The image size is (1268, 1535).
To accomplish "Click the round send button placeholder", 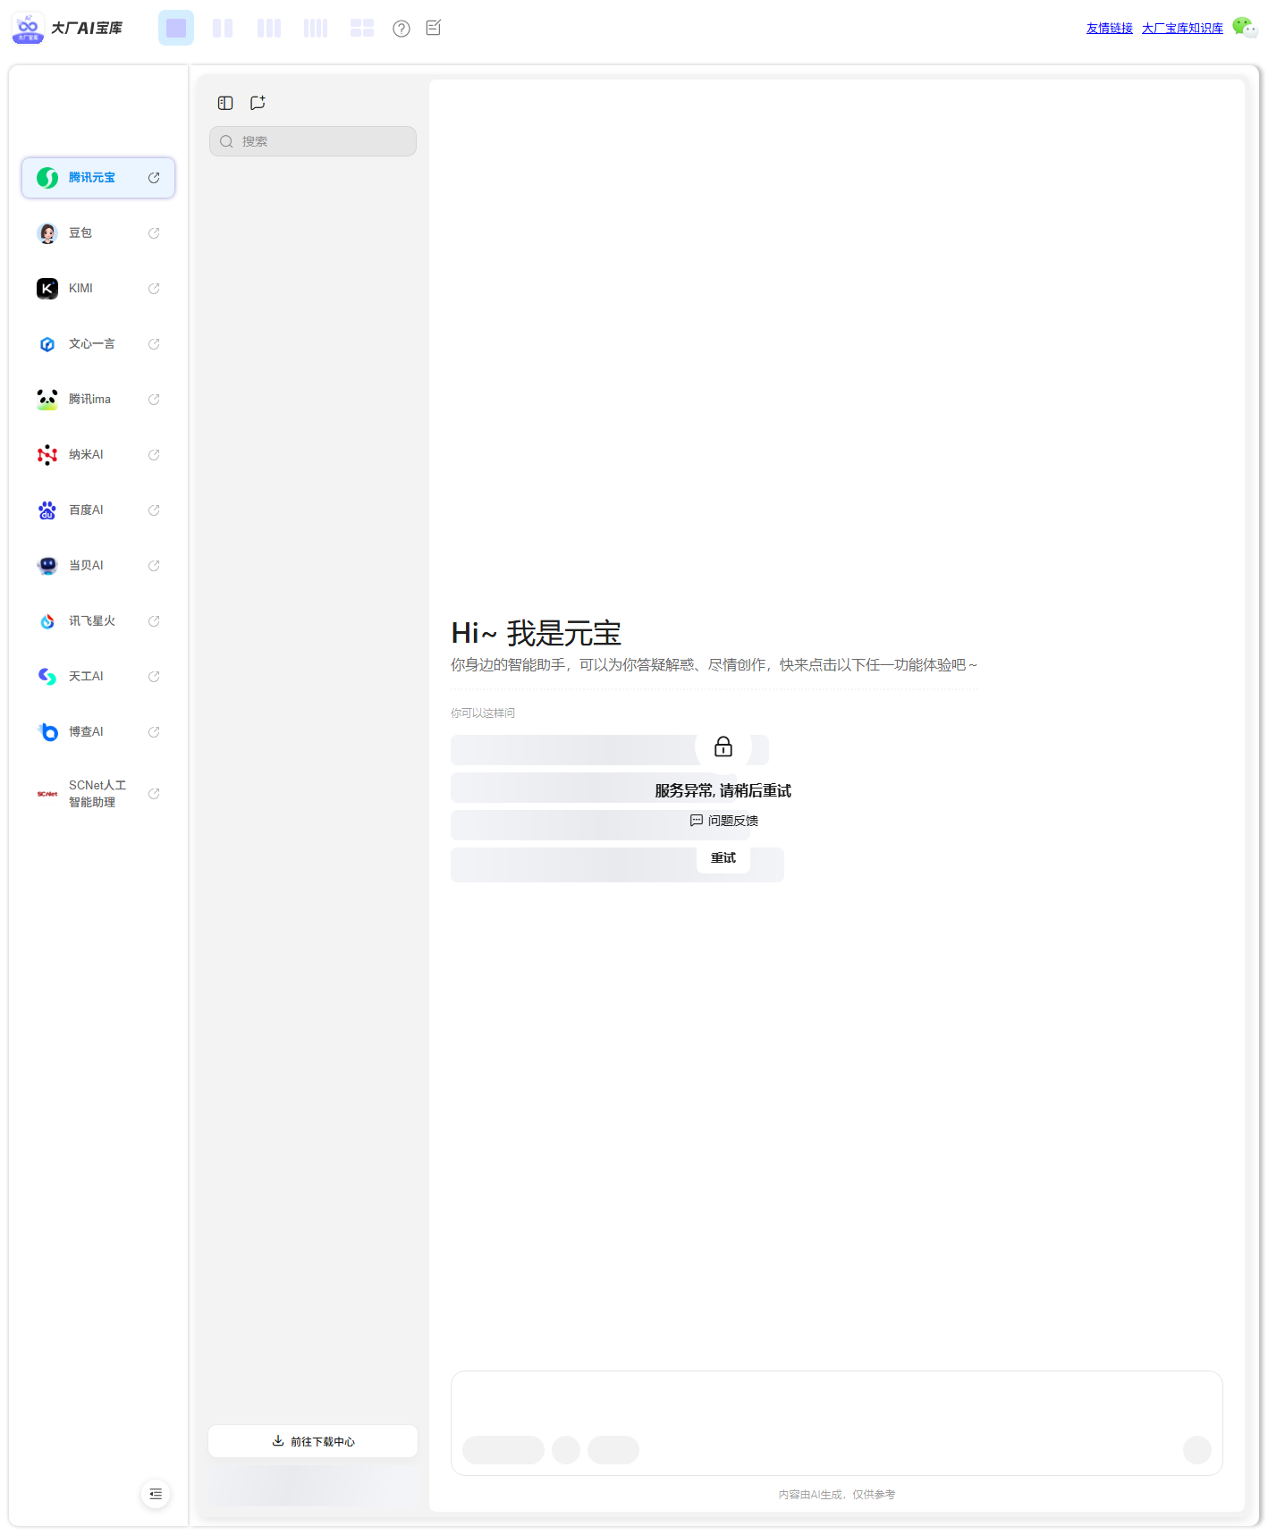I will 1197,1450.
